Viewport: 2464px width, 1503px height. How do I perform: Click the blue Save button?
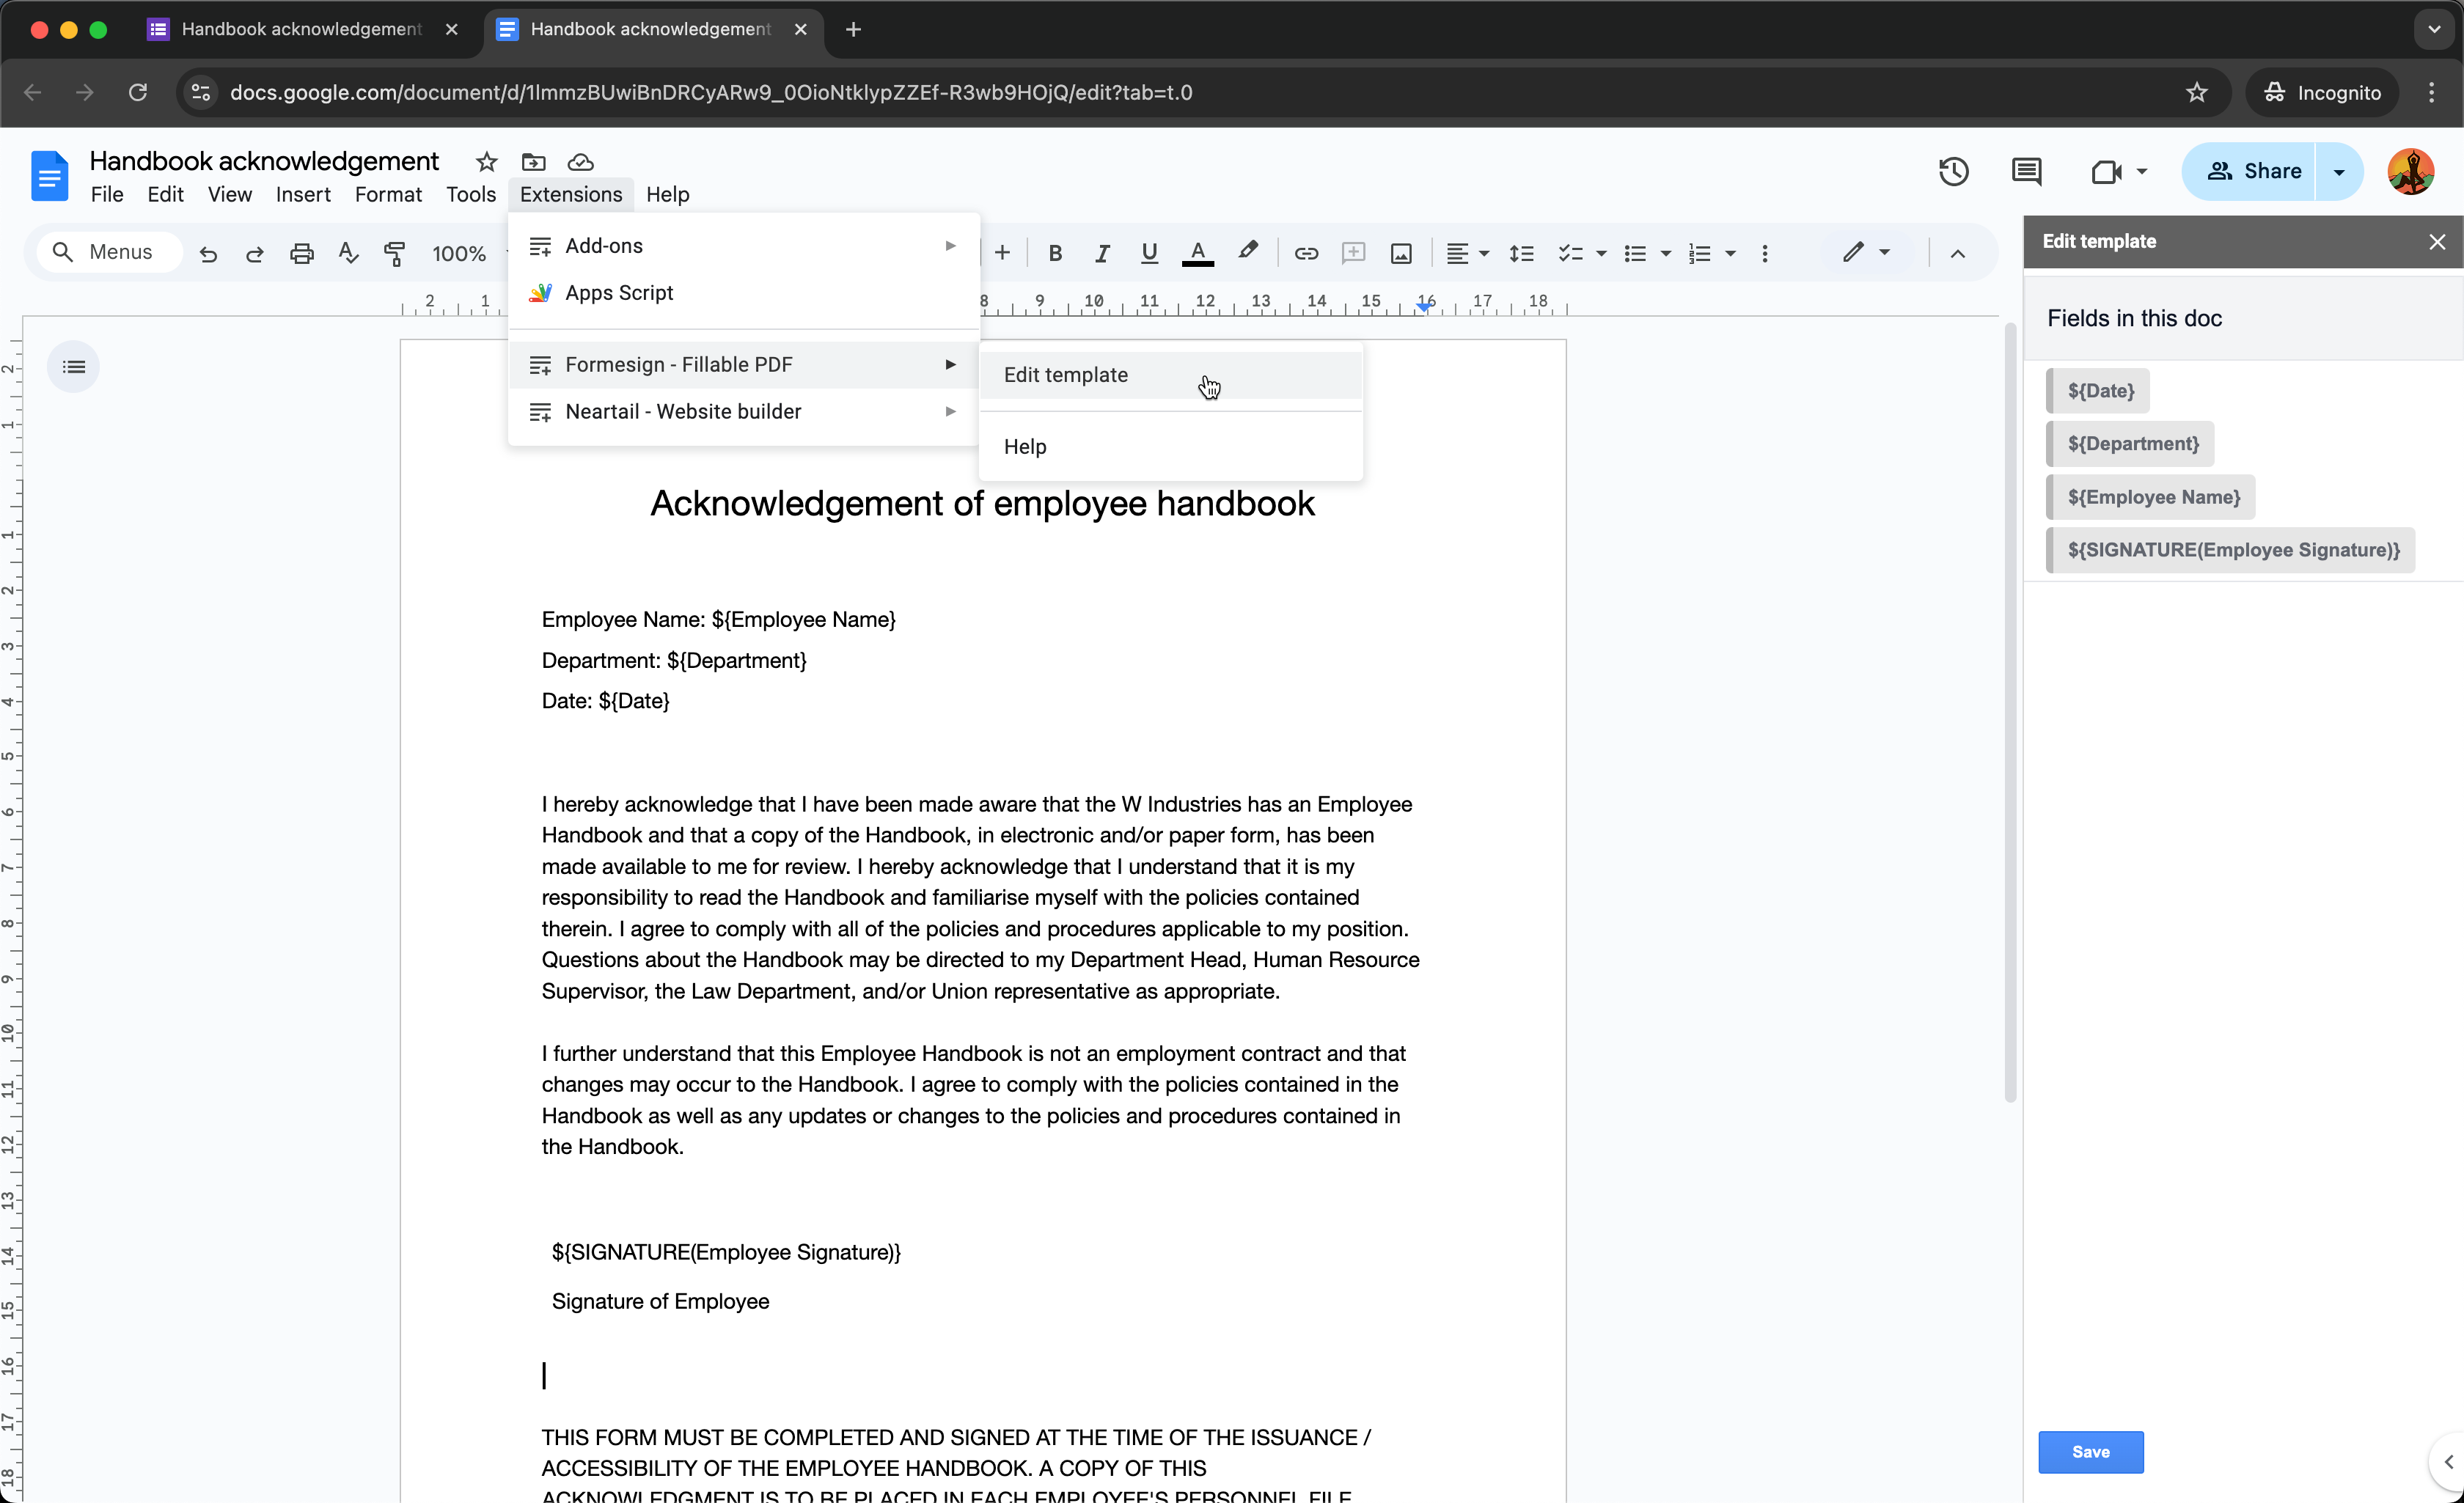pyautogui.click(x=2090, y=1451)
